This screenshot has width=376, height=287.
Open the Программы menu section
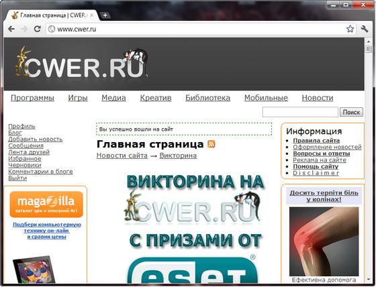pos(32,98)
